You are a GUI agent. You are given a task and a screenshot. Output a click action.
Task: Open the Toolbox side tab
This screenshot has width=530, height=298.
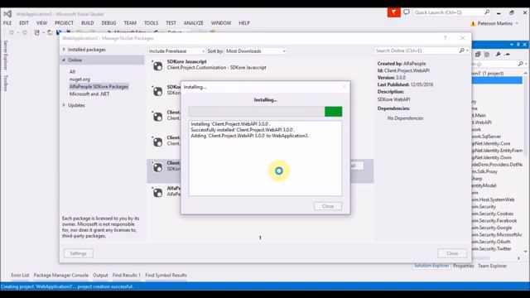pos(6,83)
